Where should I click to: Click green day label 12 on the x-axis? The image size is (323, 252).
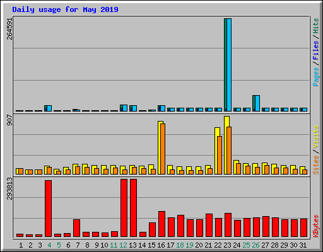(123, 245)
